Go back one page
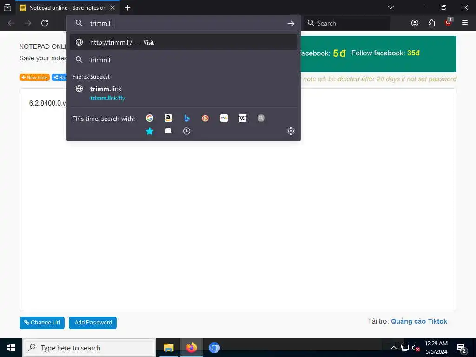The image size is (476, 357). pyautogui.click(x=11, y=23)
